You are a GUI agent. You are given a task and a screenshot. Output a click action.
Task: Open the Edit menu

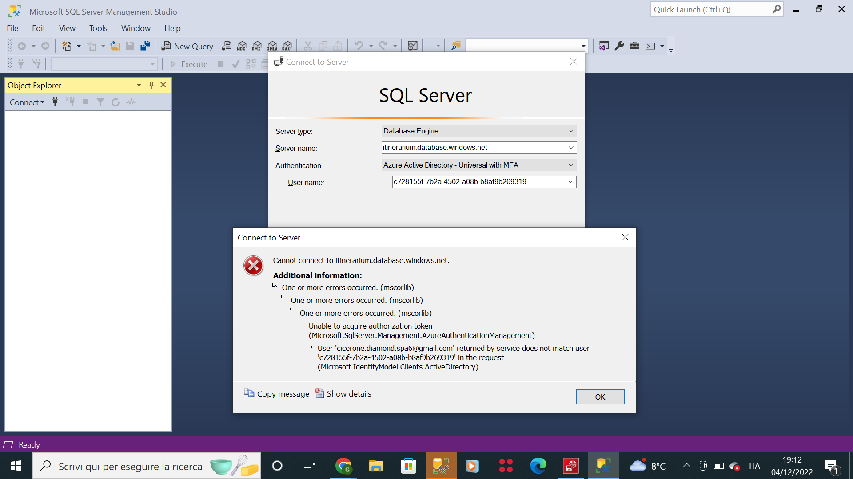point(39,28)
